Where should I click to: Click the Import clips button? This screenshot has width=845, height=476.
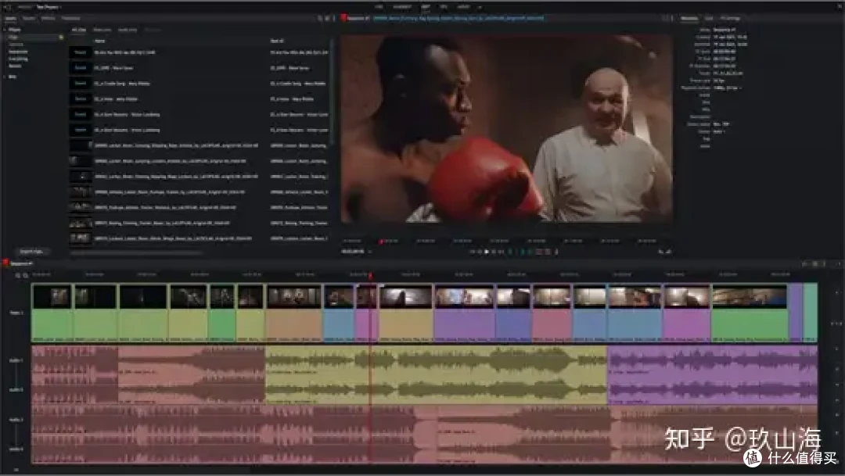click(x=31, y=251)
